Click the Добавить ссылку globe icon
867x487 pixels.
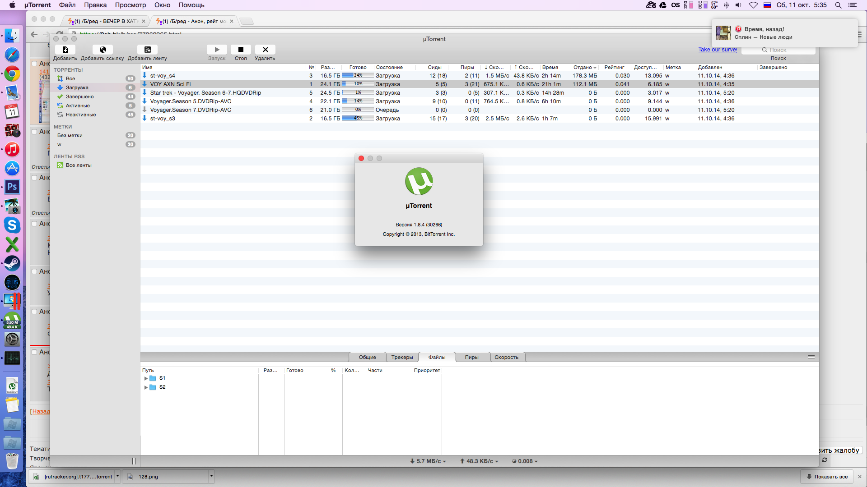103,50
